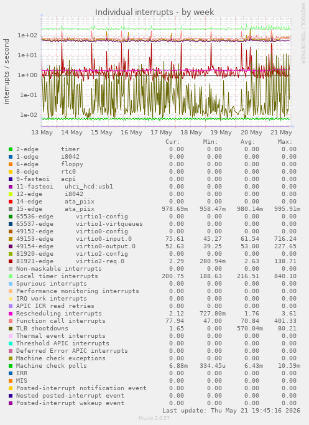Click the Avg: column header

[248, 142]
